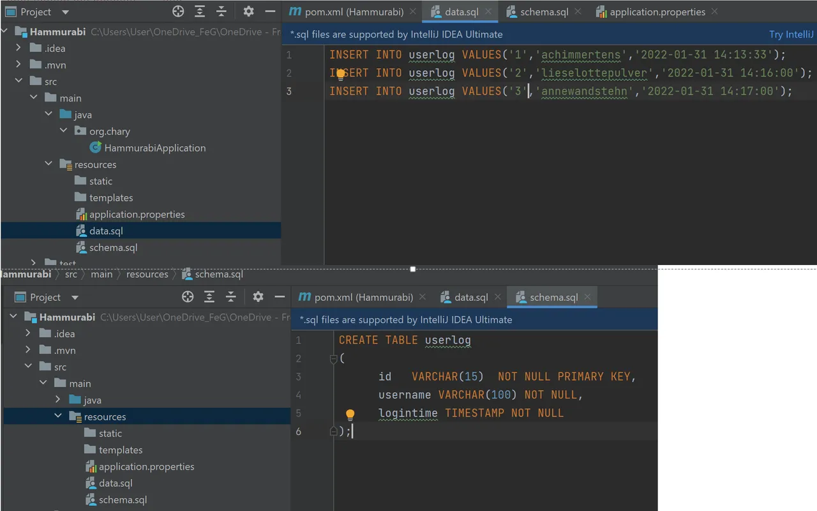The image size is (817, 511).
Task: Click Select Opened File crosshair in CREATE TABLE window
Action: click(188, 297)
